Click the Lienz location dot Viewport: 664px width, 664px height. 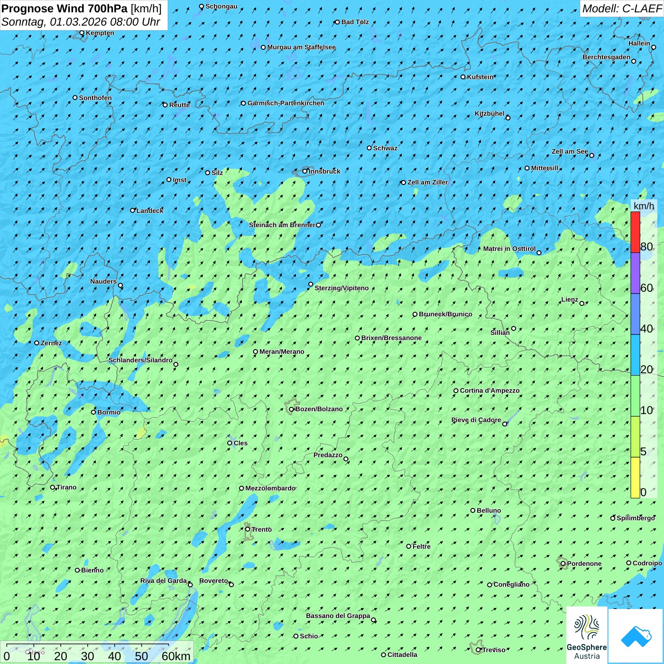pos(582,303)
